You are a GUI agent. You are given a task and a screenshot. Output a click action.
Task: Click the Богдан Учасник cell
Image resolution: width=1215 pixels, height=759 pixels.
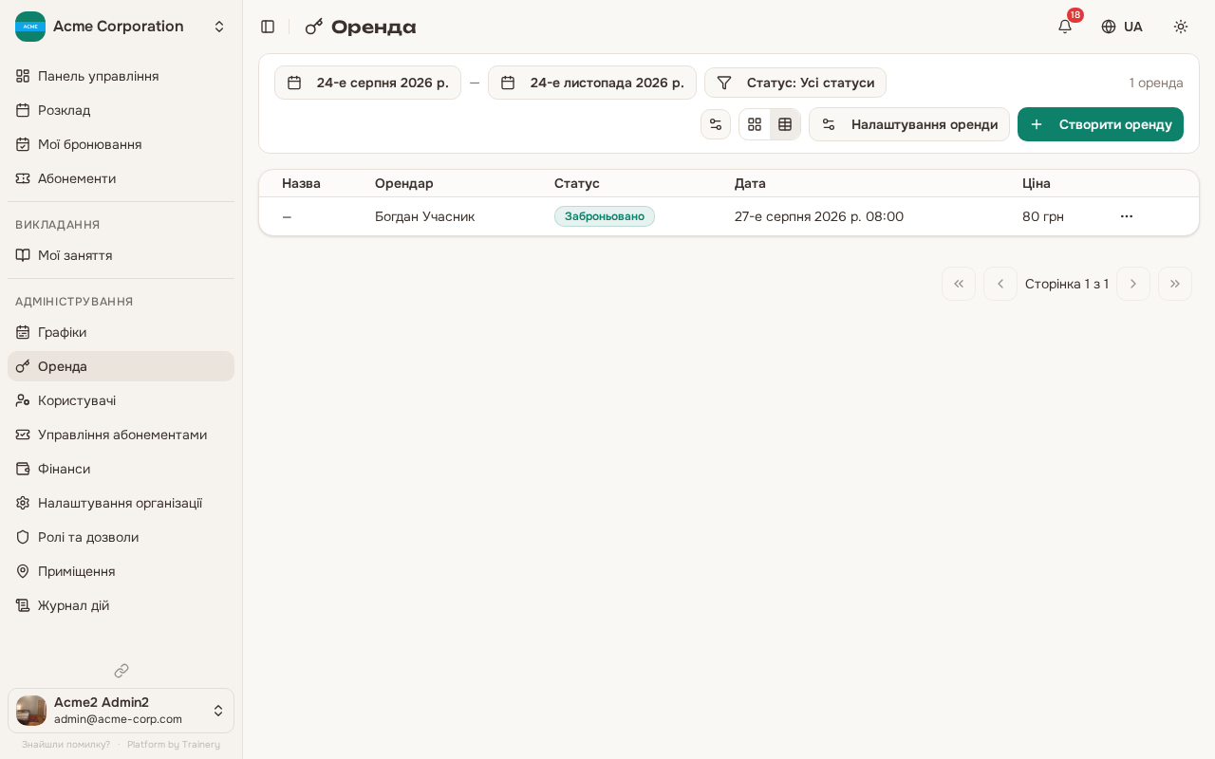pos(424,216)
